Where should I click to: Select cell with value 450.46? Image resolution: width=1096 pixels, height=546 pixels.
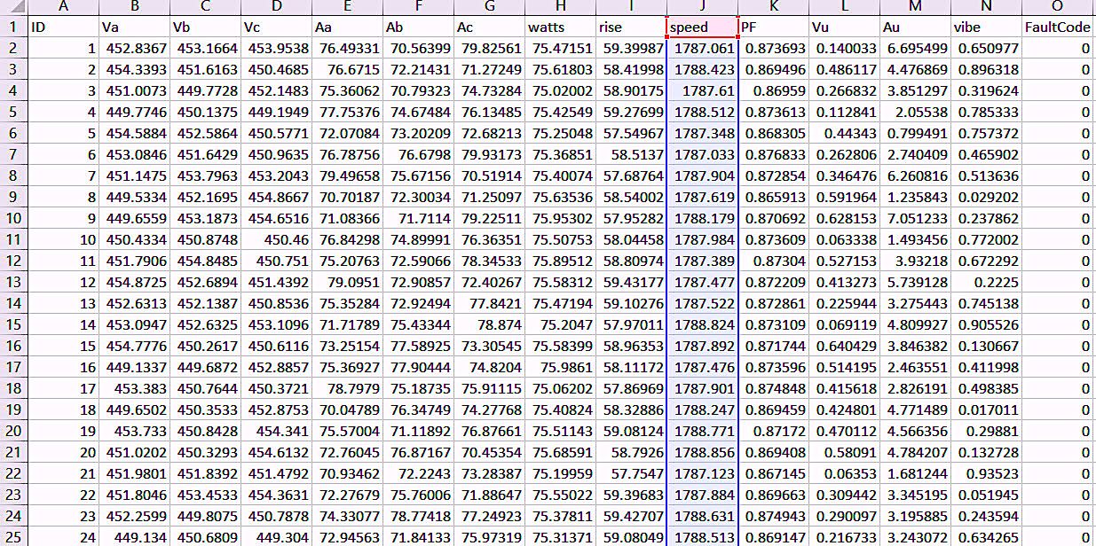click(276, 239)
